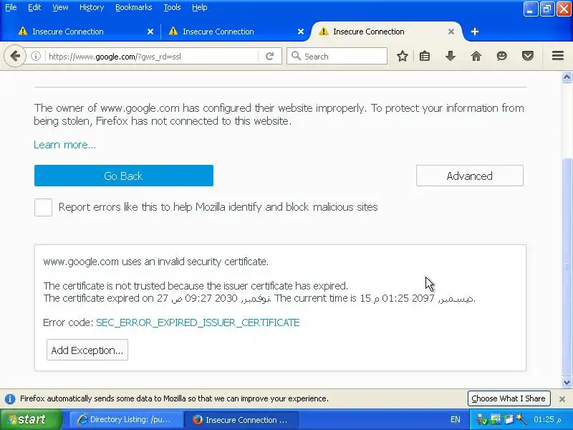The width and height of the screenshot is (573, 430).
Task: Select Firefox Insecure Connection taskbar button
Action: (241, 420)
